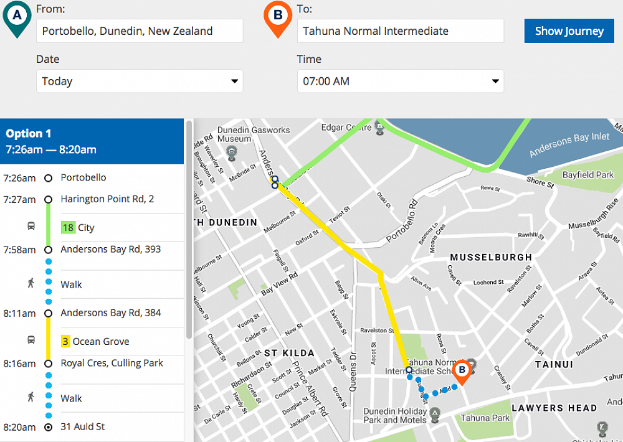Click the Dunedin Holiday Park map icon
The width and height of the screenshot is (623, 442).
(435, 413)
